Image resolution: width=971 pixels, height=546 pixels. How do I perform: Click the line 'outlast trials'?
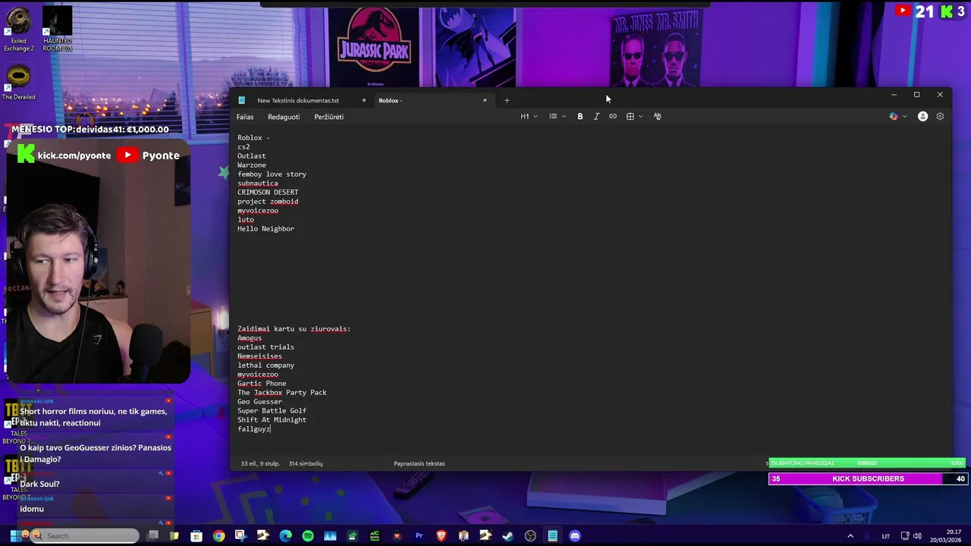tap(266, 347)
